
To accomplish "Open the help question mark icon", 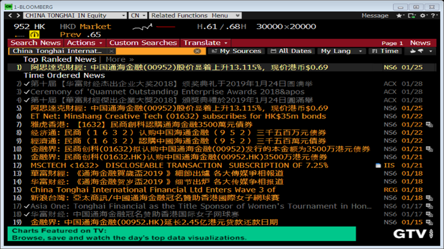I will pos(434,16).
